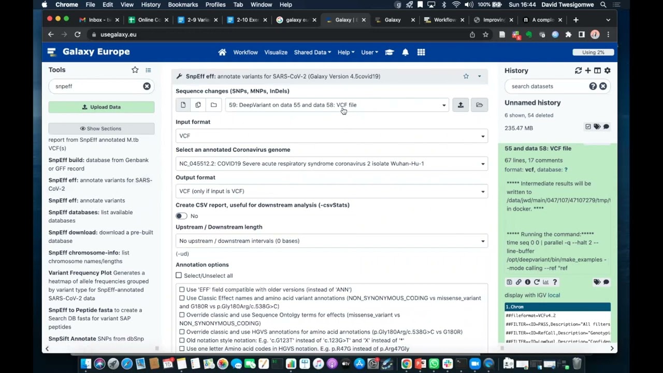Enable Use Classic Effect names option

(x=182, y=298)
